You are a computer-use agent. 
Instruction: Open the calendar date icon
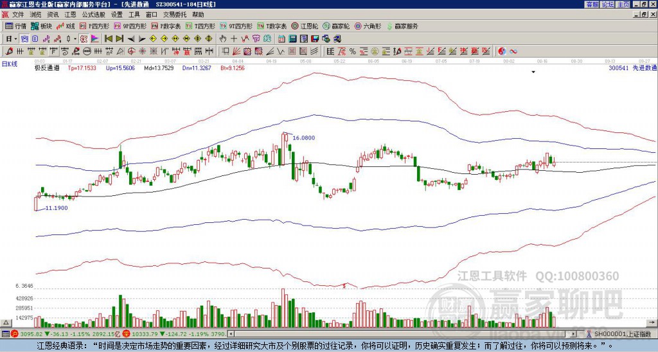(281, 39)
